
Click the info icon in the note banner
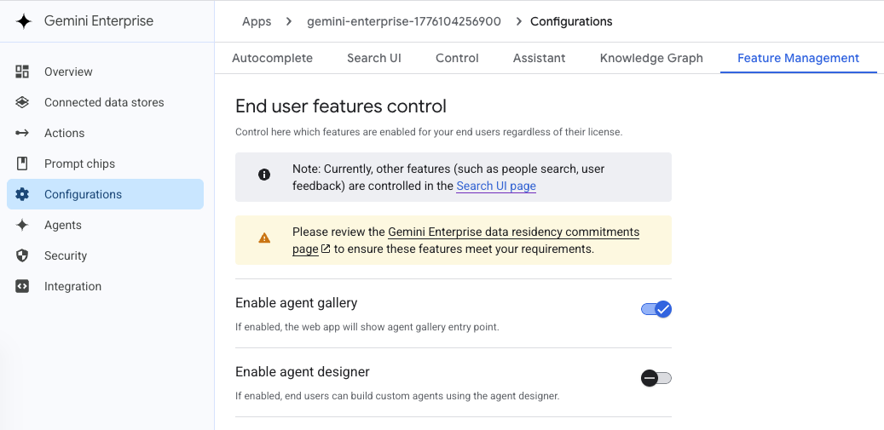pos(264,175)
